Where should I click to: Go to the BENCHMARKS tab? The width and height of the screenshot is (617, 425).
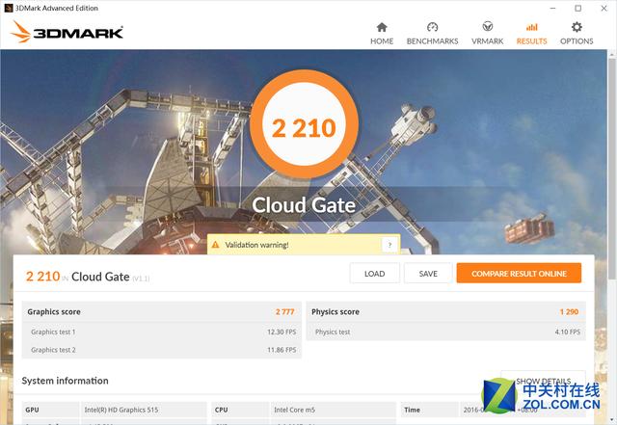coord(432,34)
